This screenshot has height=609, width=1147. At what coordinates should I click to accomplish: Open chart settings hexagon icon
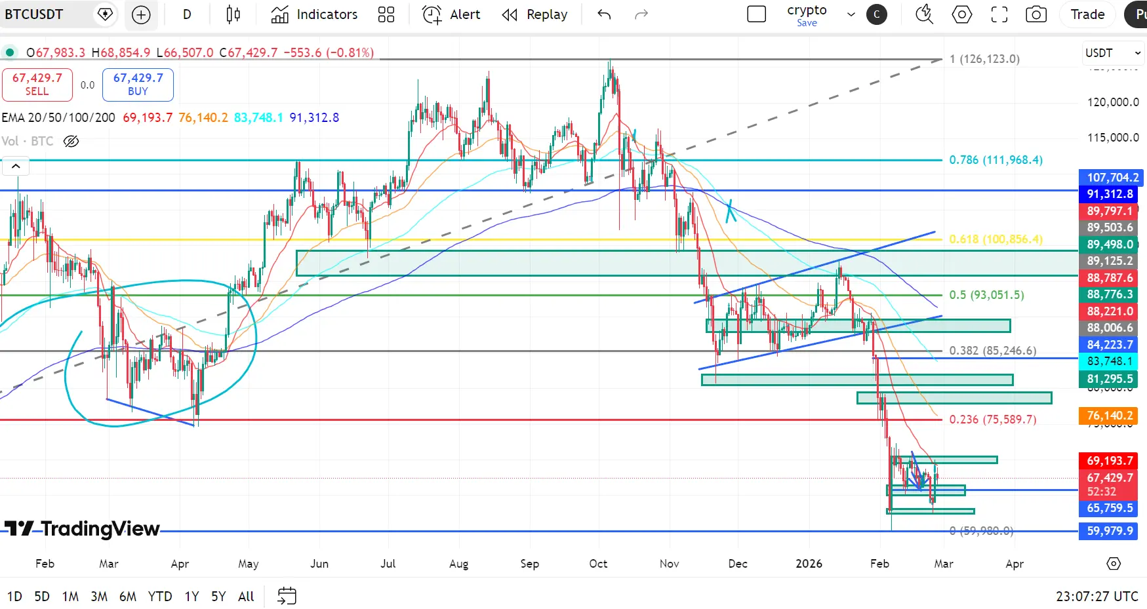click(x=962, y=14)
